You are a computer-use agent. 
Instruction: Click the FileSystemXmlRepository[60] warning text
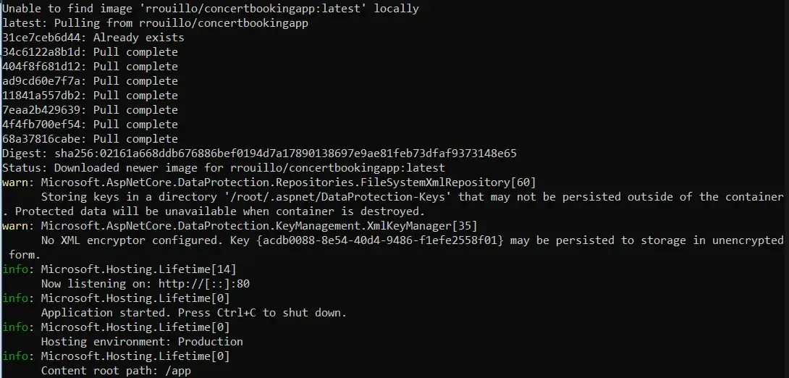pyautogui.click(x=288, y=182)
